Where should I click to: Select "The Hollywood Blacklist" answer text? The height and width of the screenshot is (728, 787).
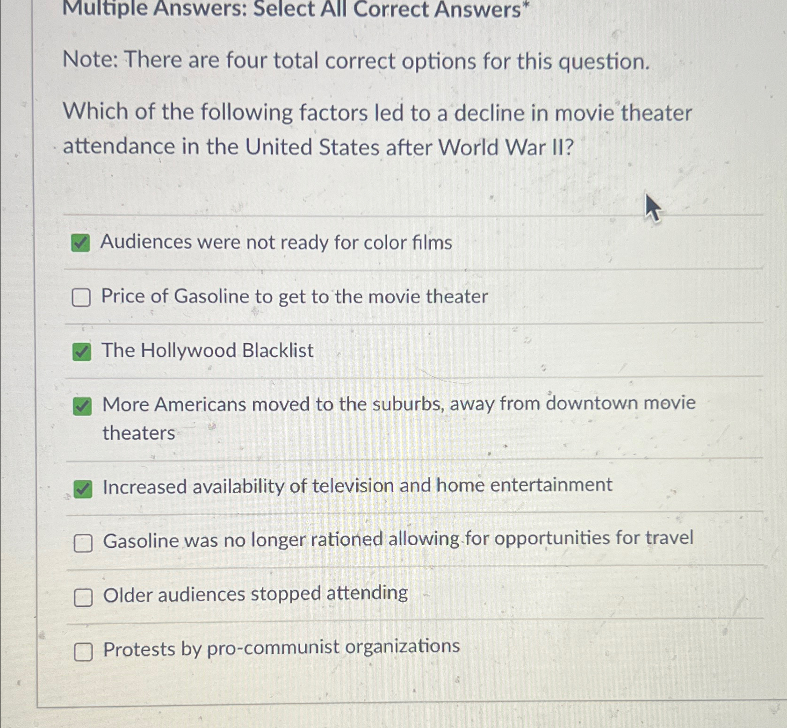[208, 351]
